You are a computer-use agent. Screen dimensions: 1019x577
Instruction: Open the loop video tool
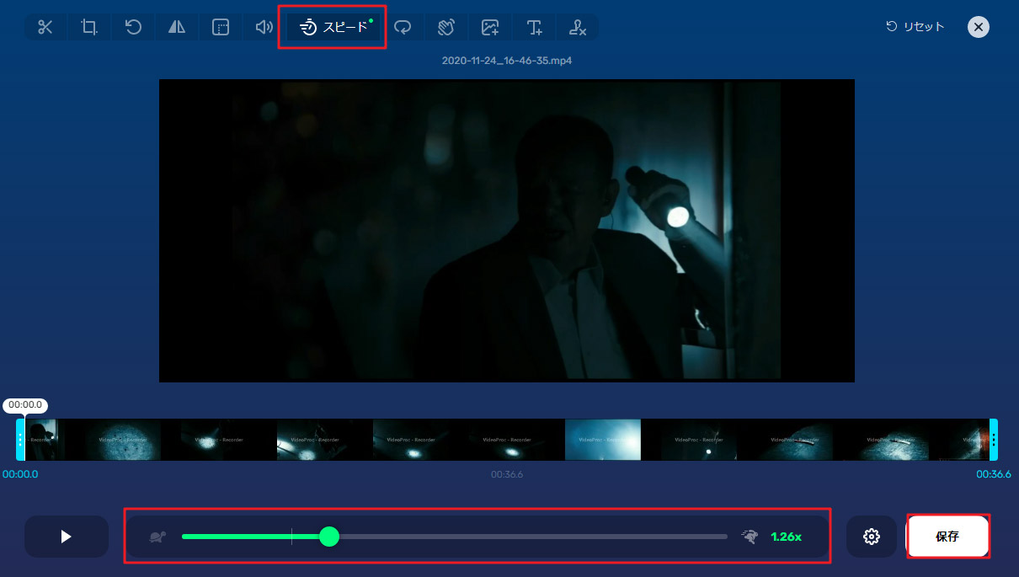pos(403,27)
